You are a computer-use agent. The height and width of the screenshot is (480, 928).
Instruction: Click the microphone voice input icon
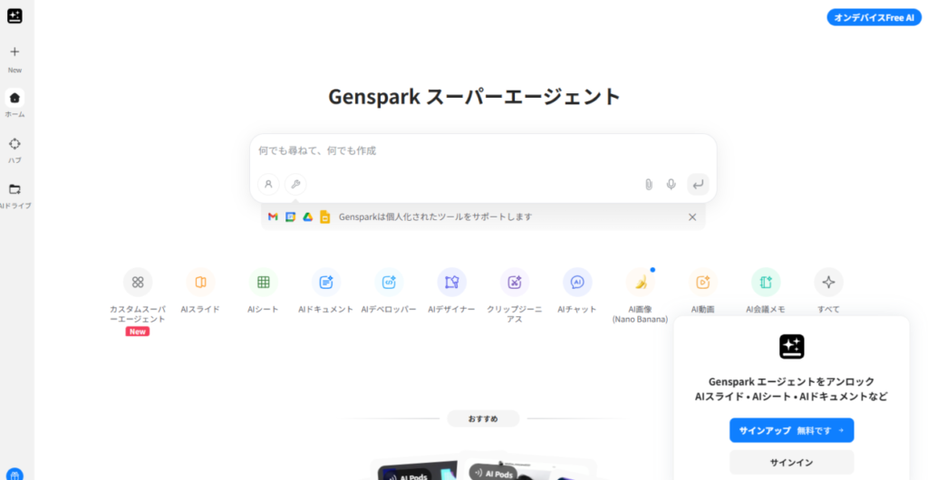click(671, 184)
